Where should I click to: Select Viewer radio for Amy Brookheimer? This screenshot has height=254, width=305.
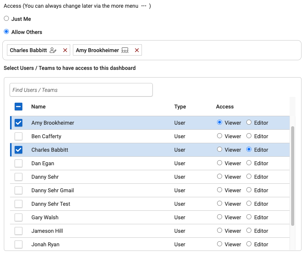point(219,122)
